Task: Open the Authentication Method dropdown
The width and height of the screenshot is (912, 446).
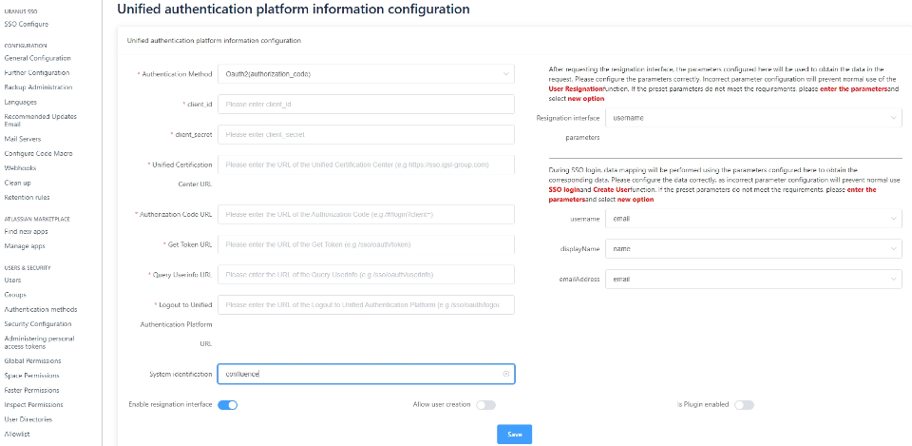Action: (x=366, y=73)
